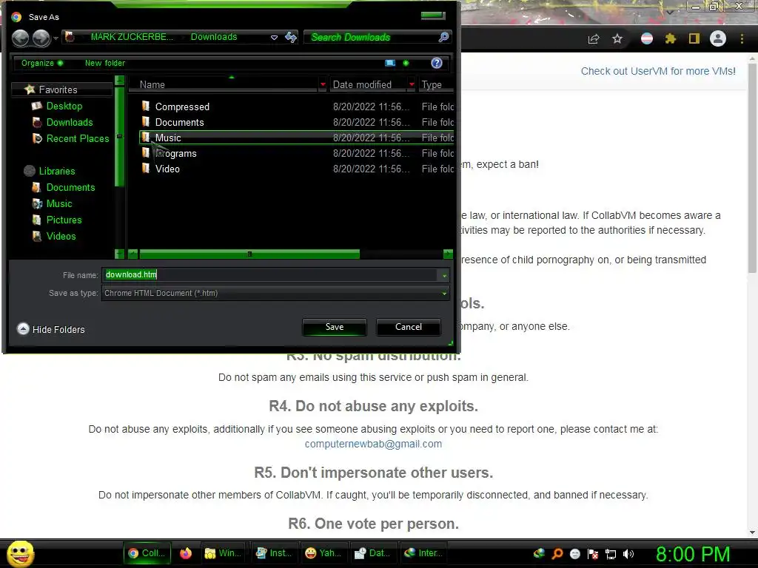The height and width of the screenshot is (568, 758).
Task: Open Music library in navigation pane
Action: (x=59, y=204)
